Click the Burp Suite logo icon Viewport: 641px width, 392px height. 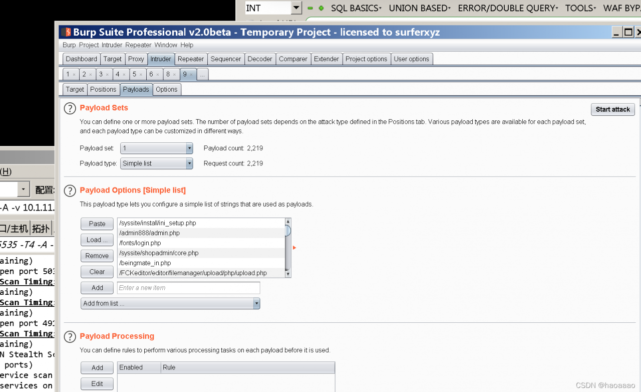click(66, 32)
